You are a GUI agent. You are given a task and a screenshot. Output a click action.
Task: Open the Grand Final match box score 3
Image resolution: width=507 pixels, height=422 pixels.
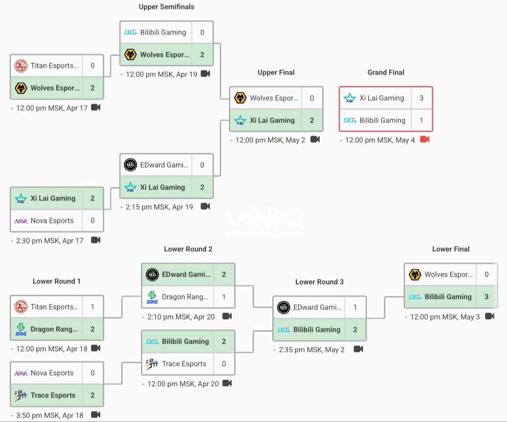pyautogui.click(x=421, y=98)
